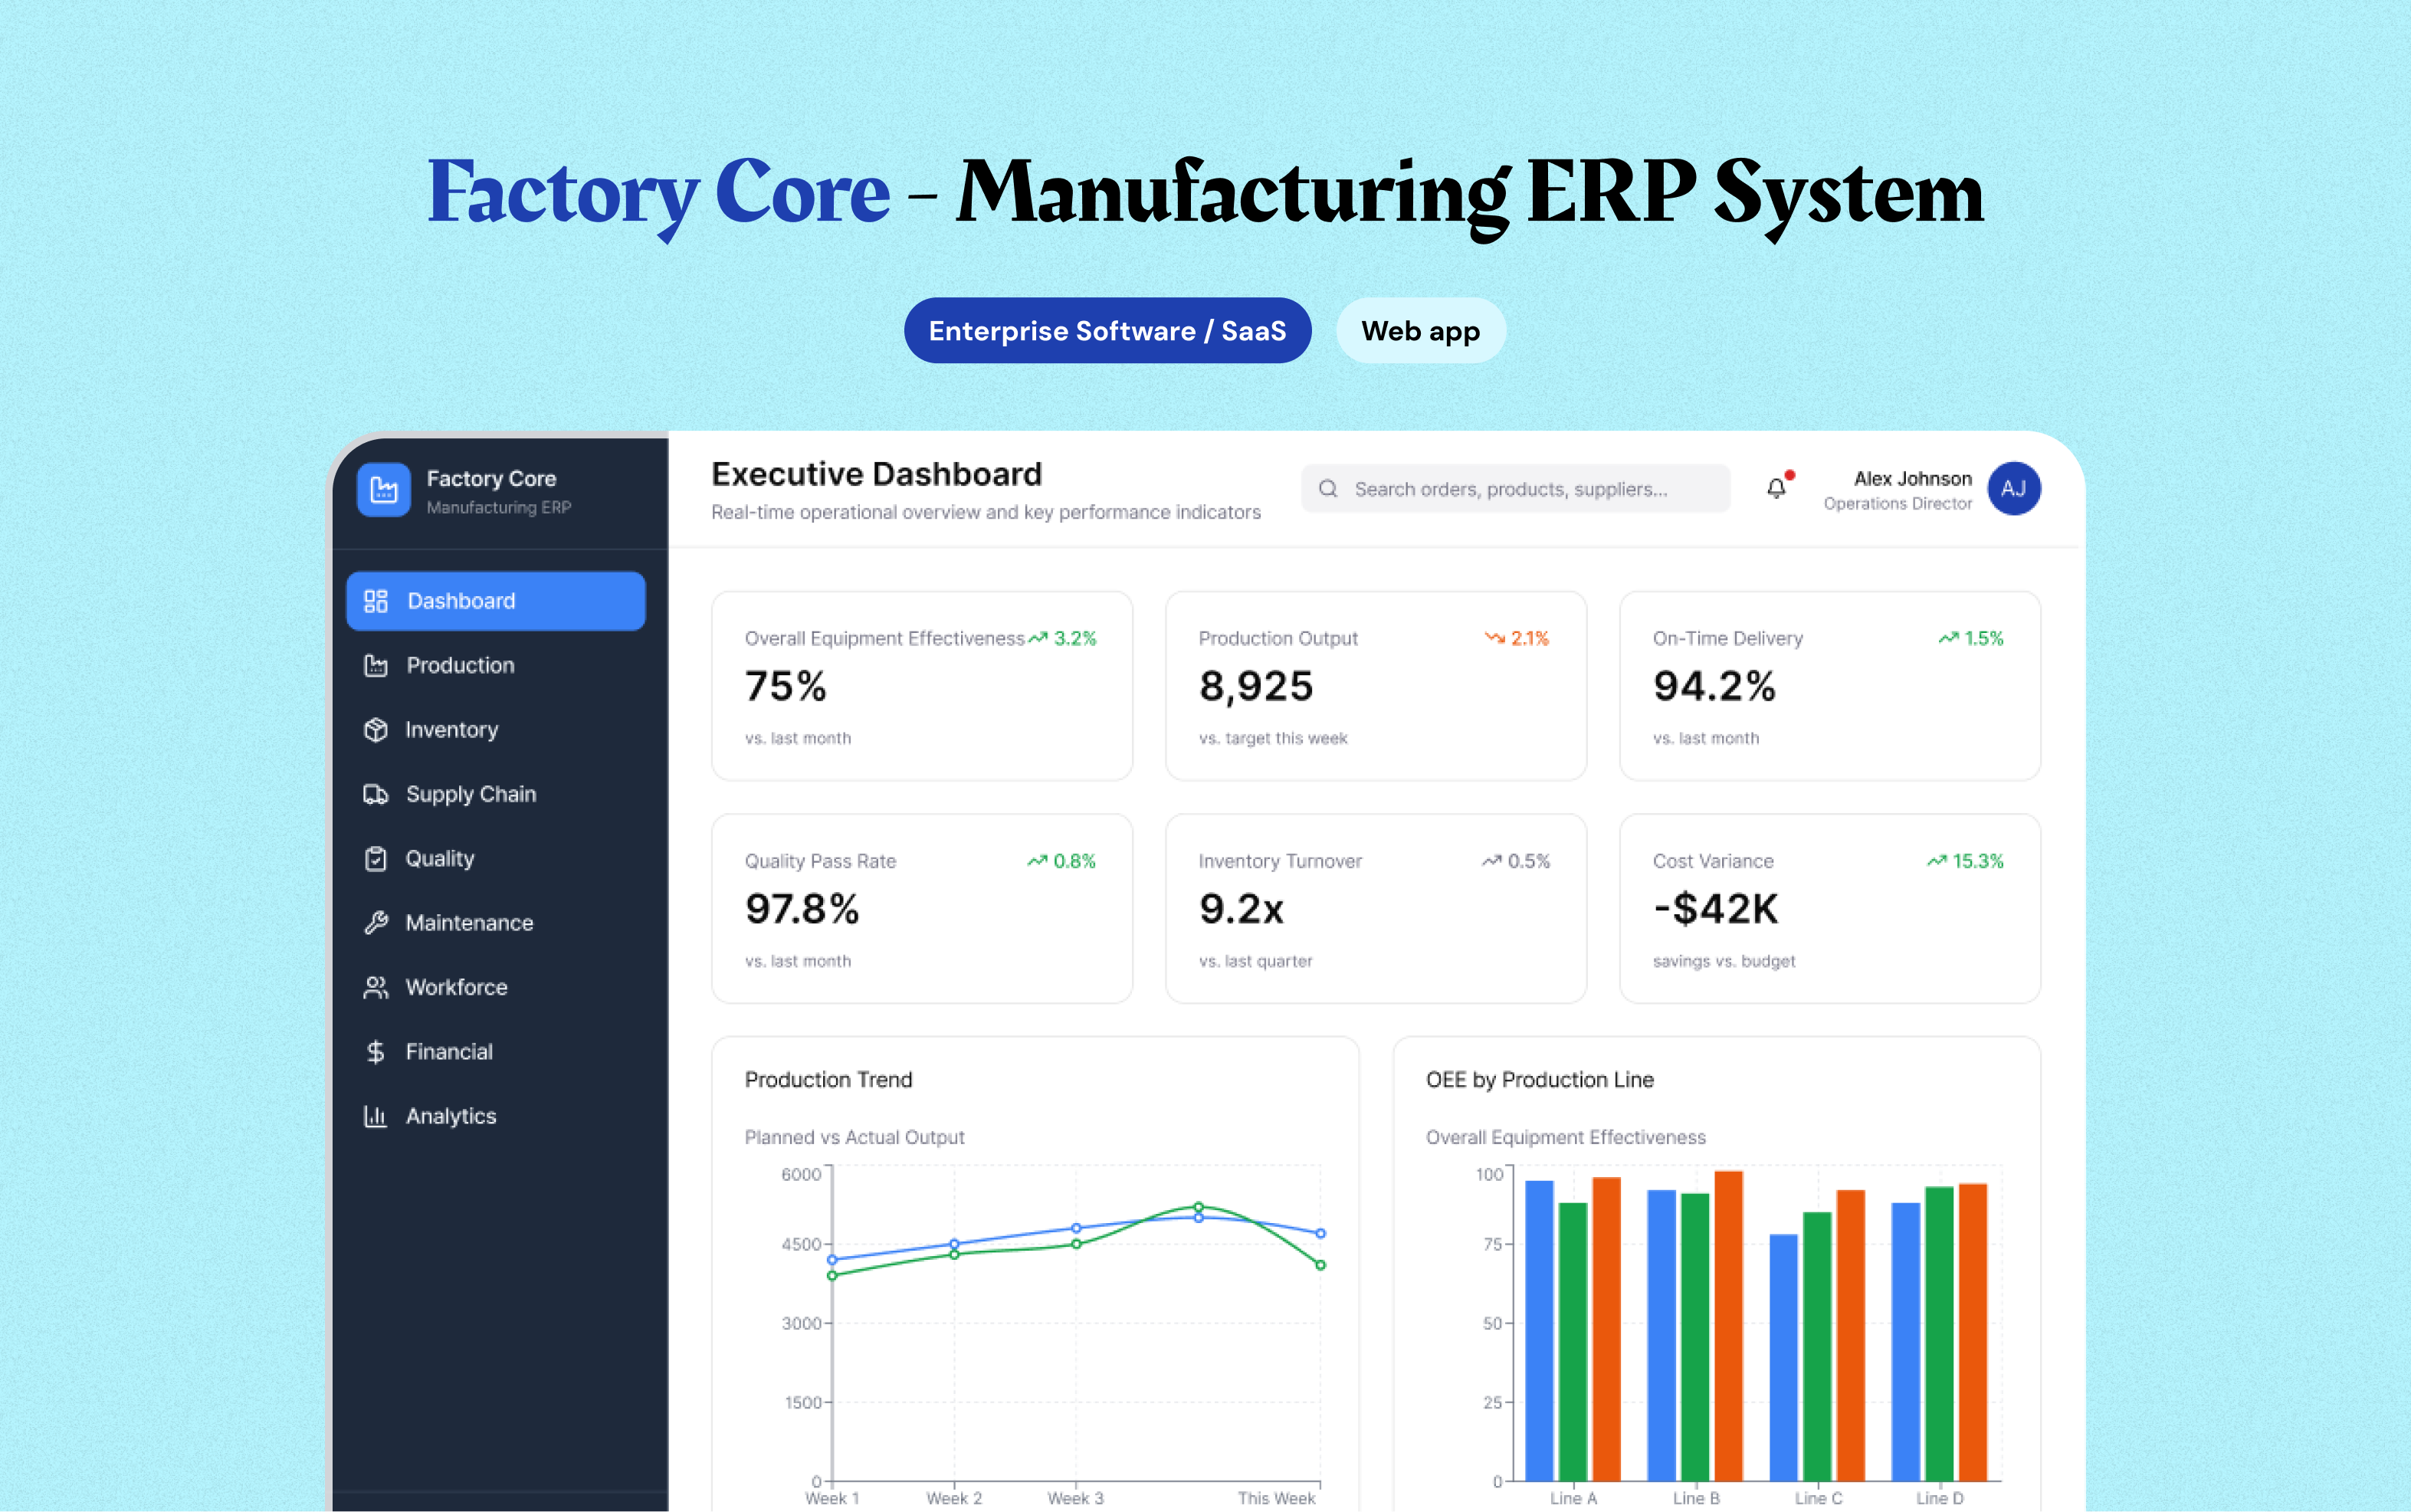Open the Quality section
This screenshot has width=2411, height=1512.
point(440,859)
